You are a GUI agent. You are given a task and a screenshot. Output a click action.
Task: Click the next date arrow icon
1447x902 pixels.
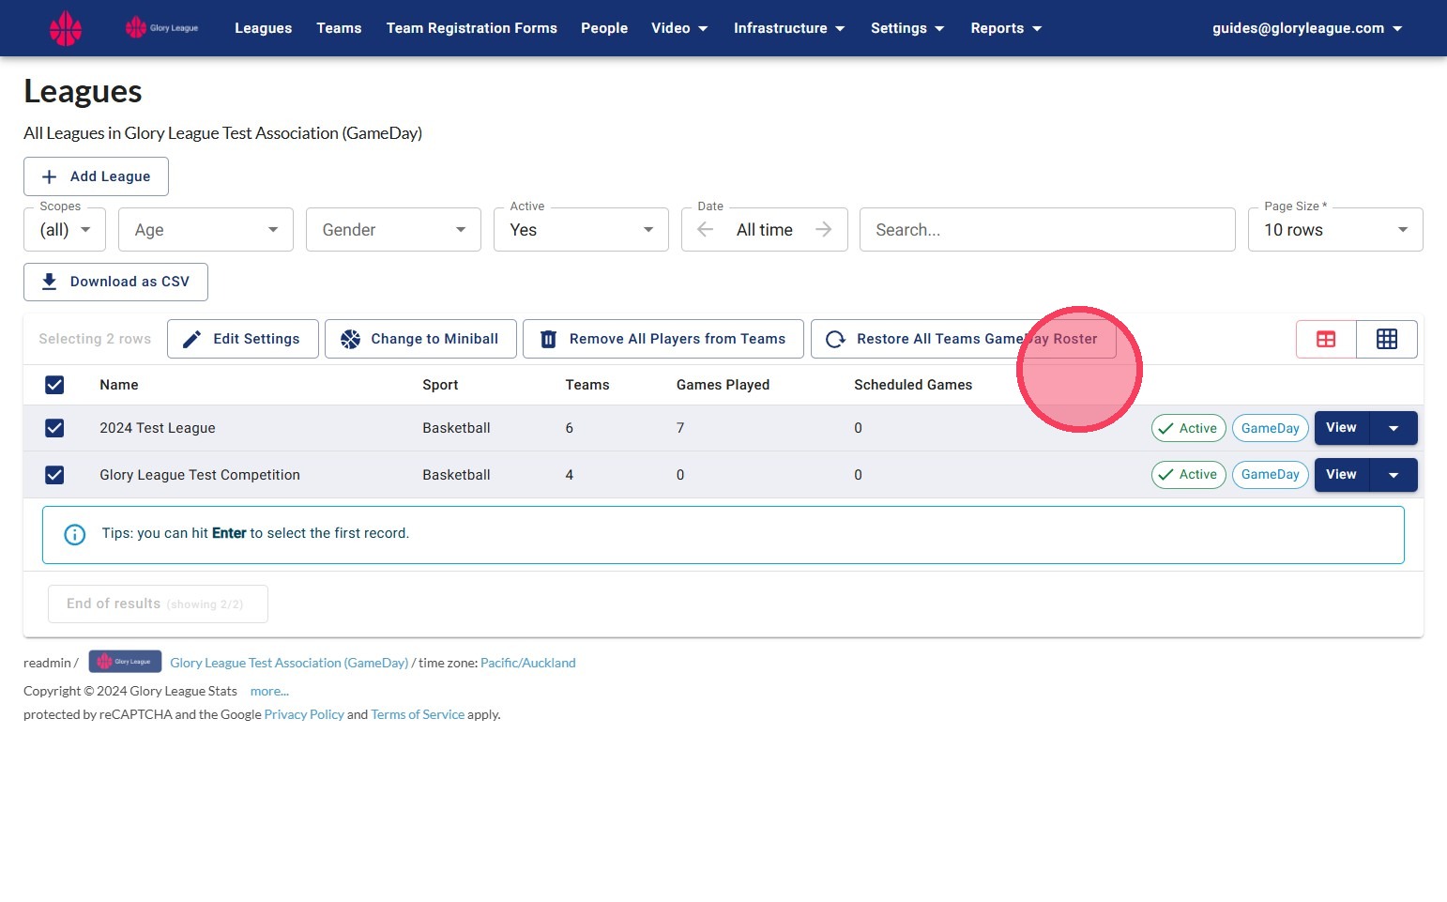coord(823,229)
